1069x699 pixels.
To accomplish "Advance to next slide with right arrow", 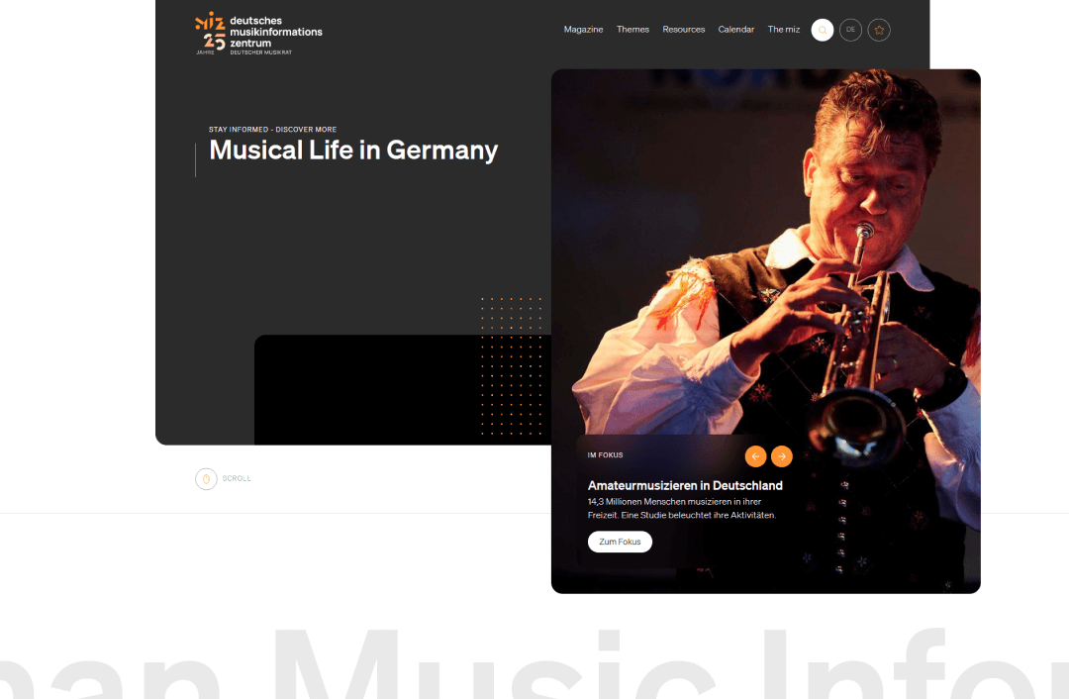I will [781, 456].
